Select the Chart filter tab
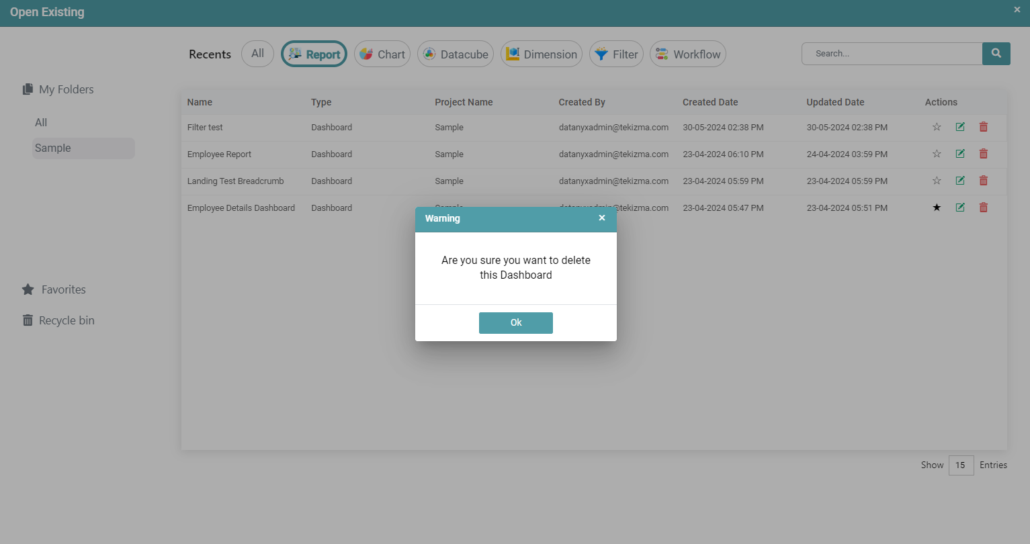The image size is (1030, 544). (x=382, y=54)
